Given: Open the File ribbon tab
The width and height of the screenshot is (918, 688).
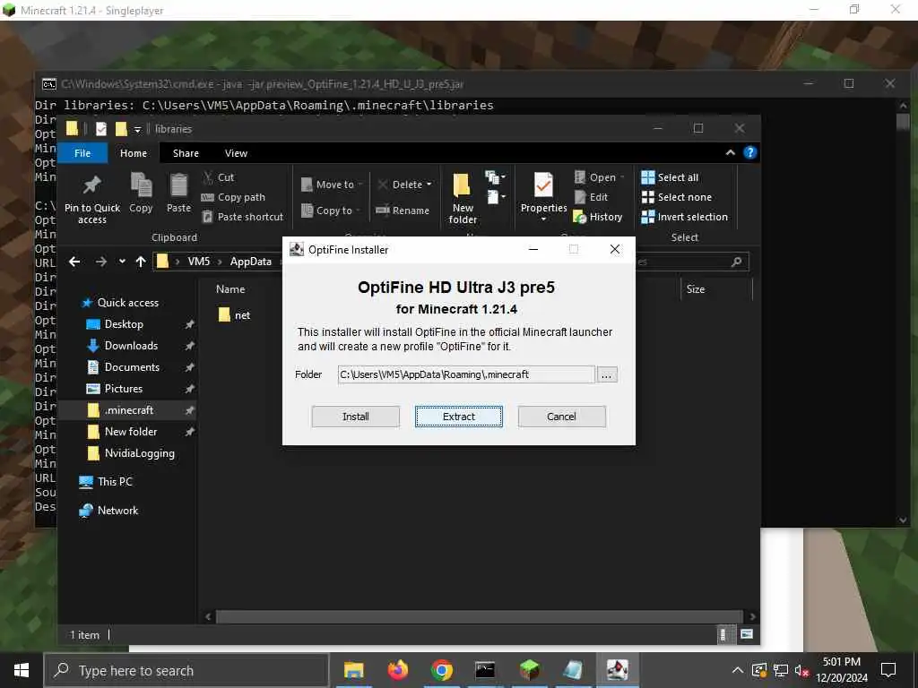Looking at the screenshot, I should pos(82,153).
